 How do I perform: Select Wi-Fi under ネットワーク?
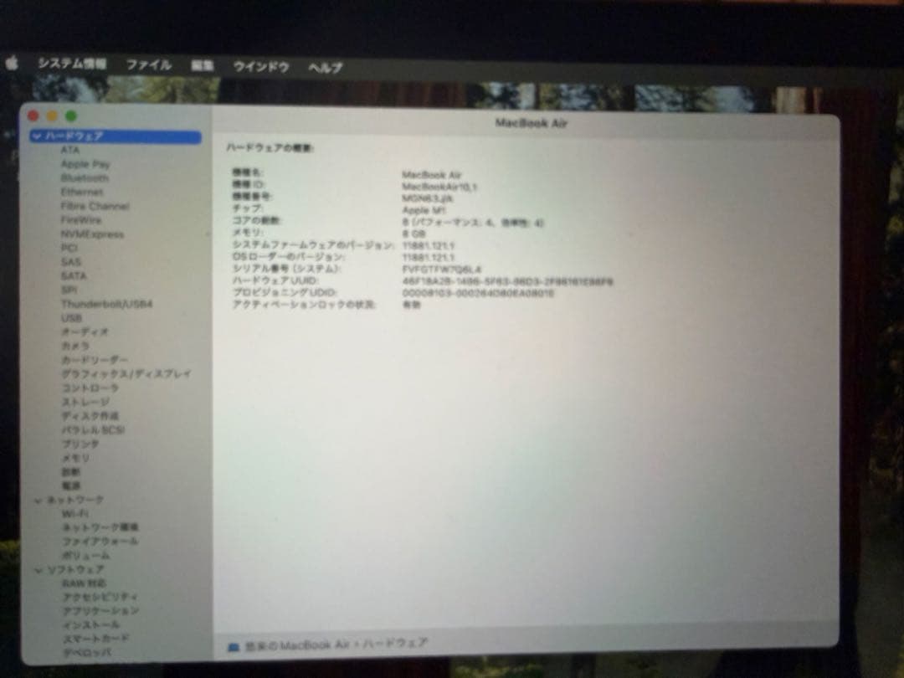pyautogui.click(x=77, y=513)
